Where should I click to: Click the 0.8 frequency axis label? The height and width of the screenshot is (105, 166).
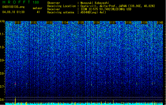click(2, 73)
